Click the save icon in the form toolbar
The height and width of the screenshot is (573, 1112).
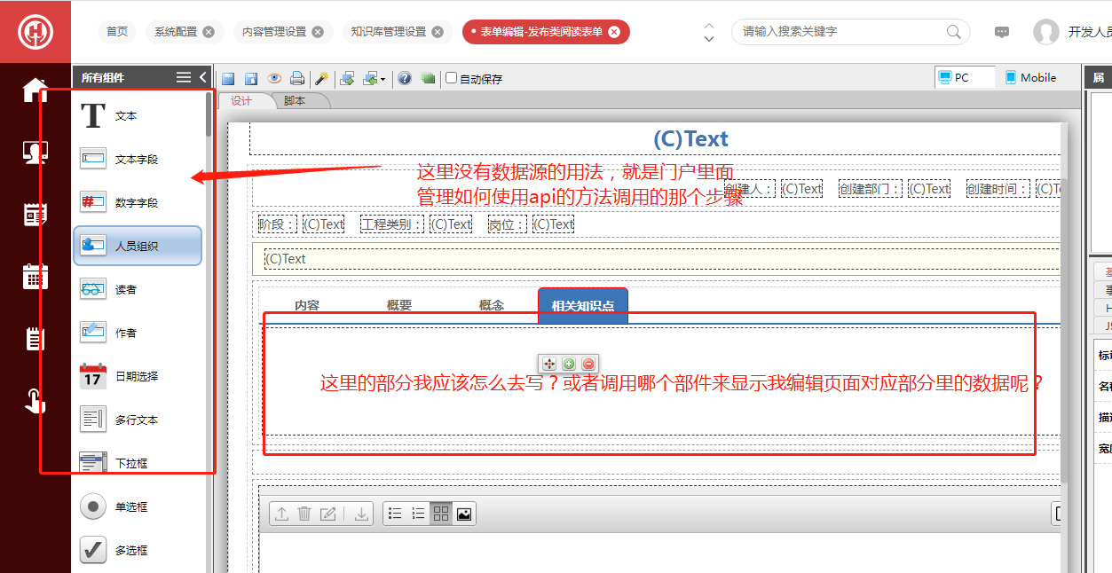point(228,78)
